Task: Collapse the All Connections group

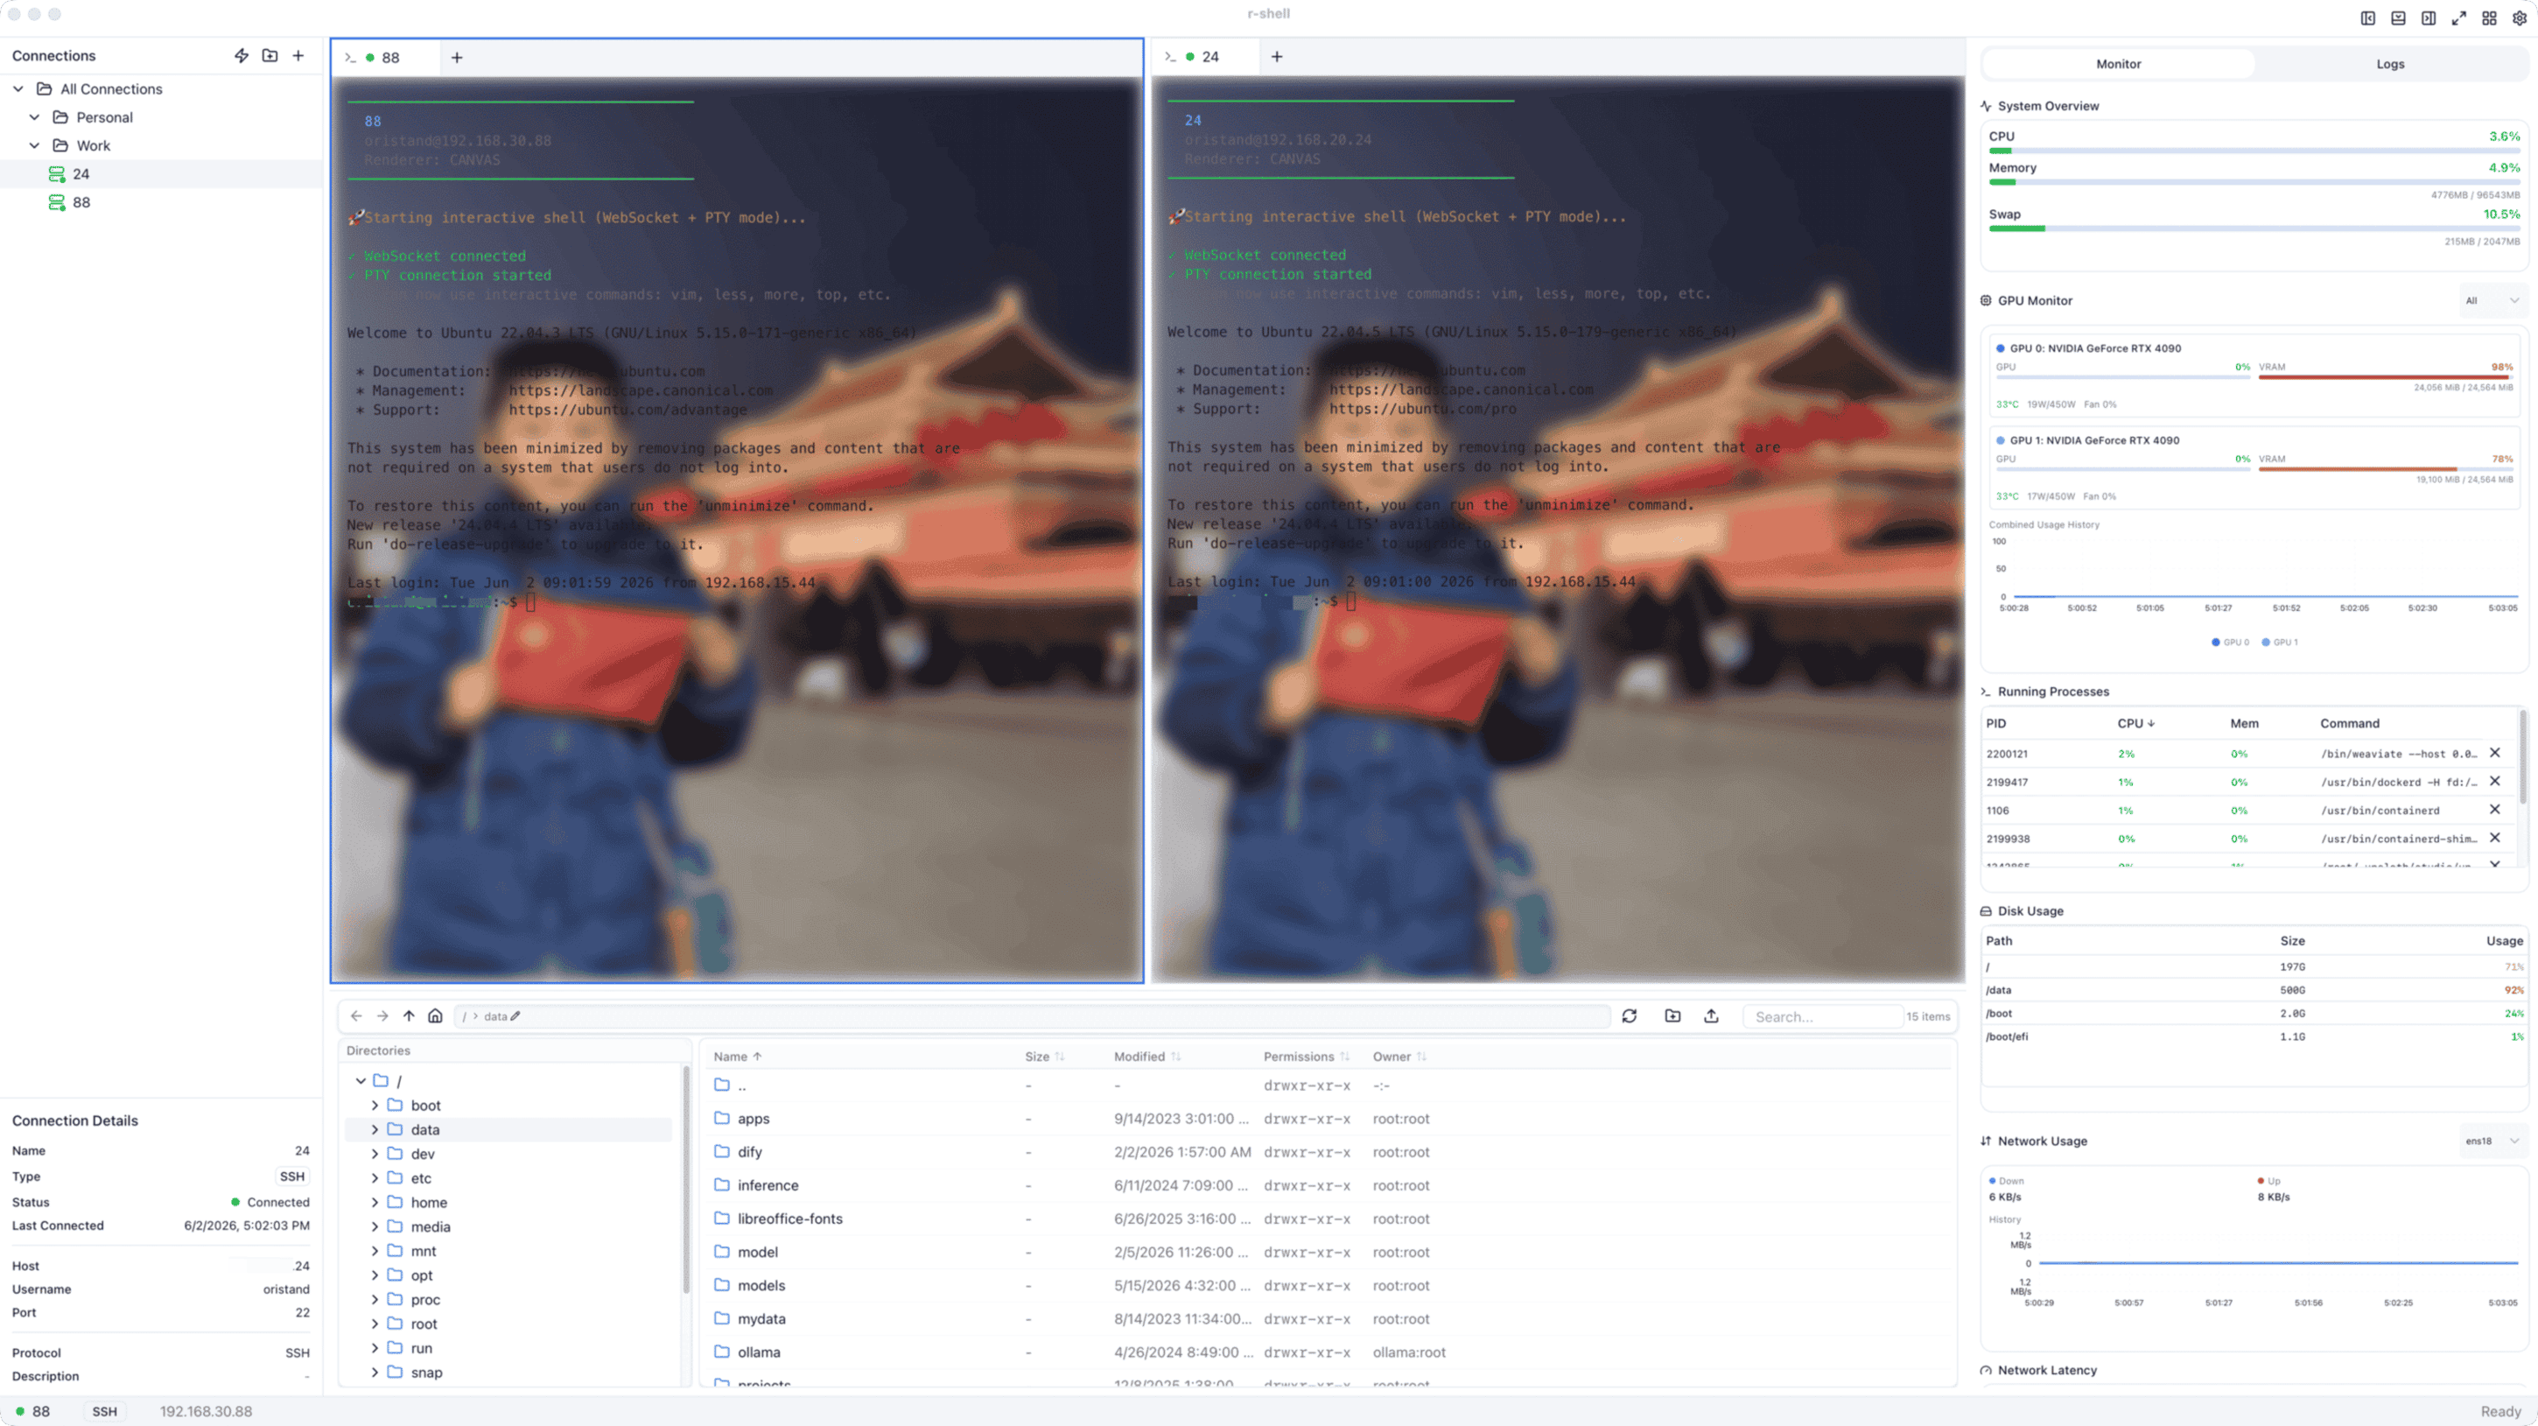Action: 18,88
